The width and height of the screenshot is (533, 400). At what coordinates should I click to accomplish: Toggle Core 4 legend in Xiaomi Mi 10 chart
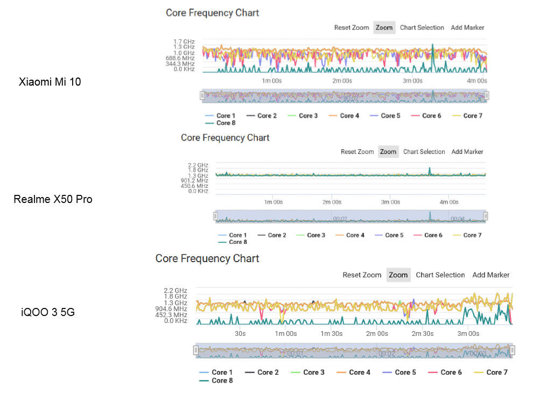[x=344, y=116]
